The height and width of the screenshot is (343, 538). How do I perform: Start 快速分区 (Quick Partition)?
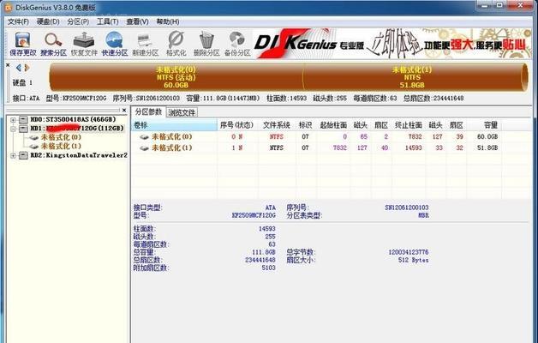click(x=115, y=44)
